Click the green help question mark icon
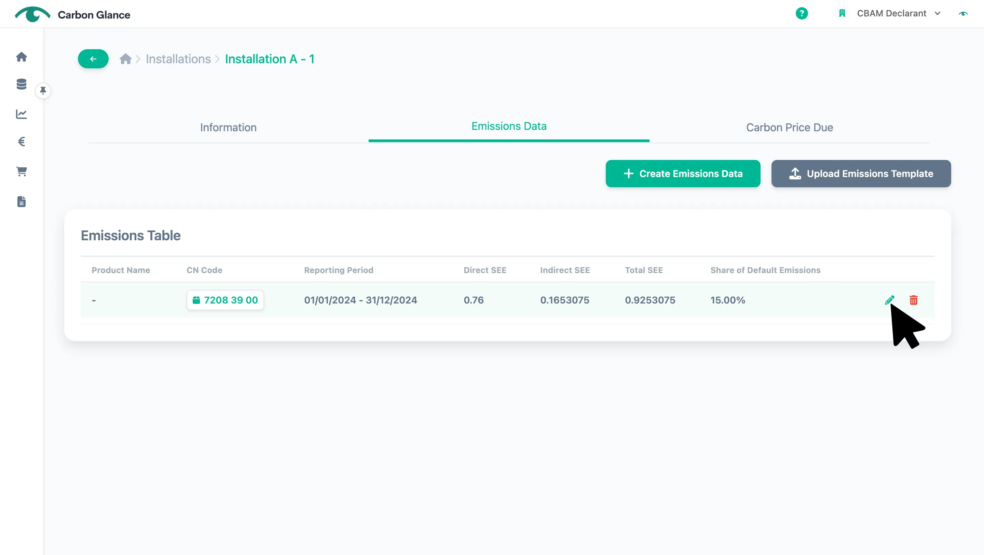 802,13
